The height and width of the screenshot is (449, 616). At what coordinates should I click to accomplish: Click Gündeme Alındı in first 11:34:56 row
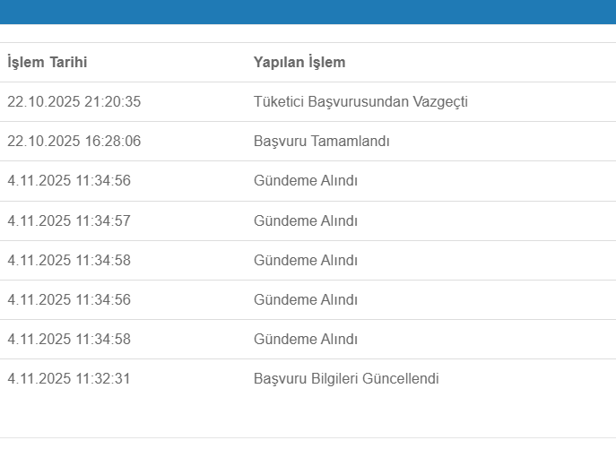pyautogui.click(x=306, y=181)
